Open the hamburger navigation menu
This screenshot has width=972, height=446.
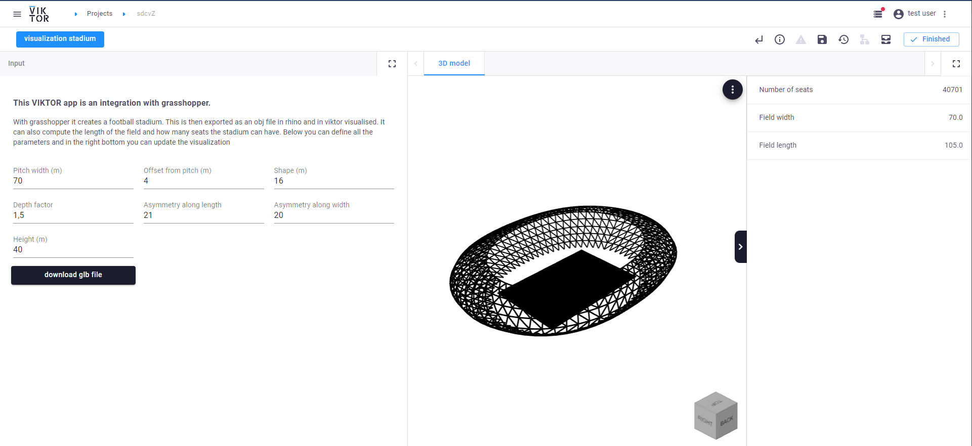pyautogui.click(x=17, y=14)
